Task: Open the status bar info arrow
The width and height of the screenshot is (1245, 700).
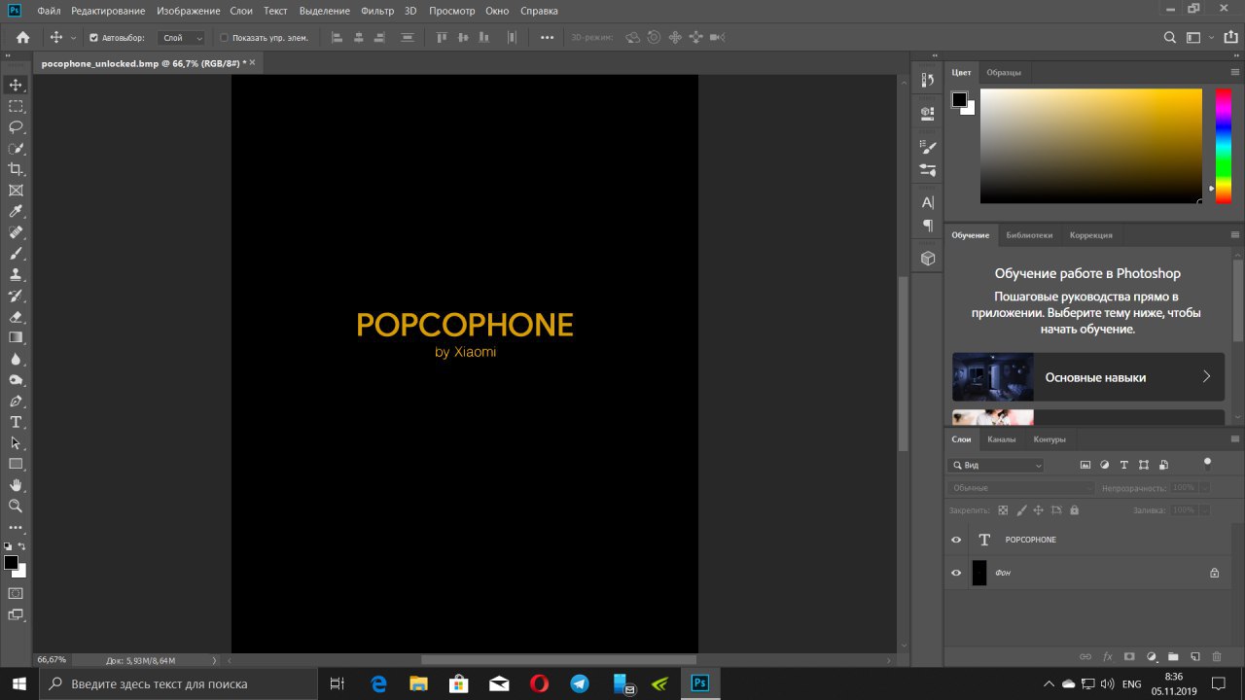Action: pos(214,660)
